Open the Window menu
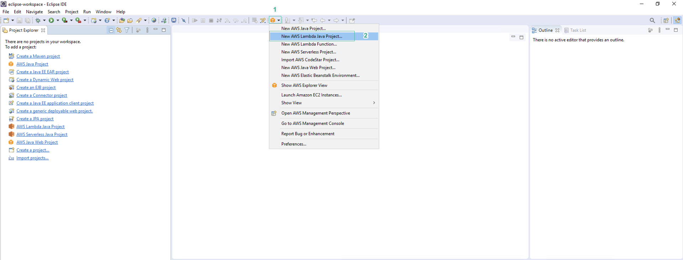 [x=104, y=12]
